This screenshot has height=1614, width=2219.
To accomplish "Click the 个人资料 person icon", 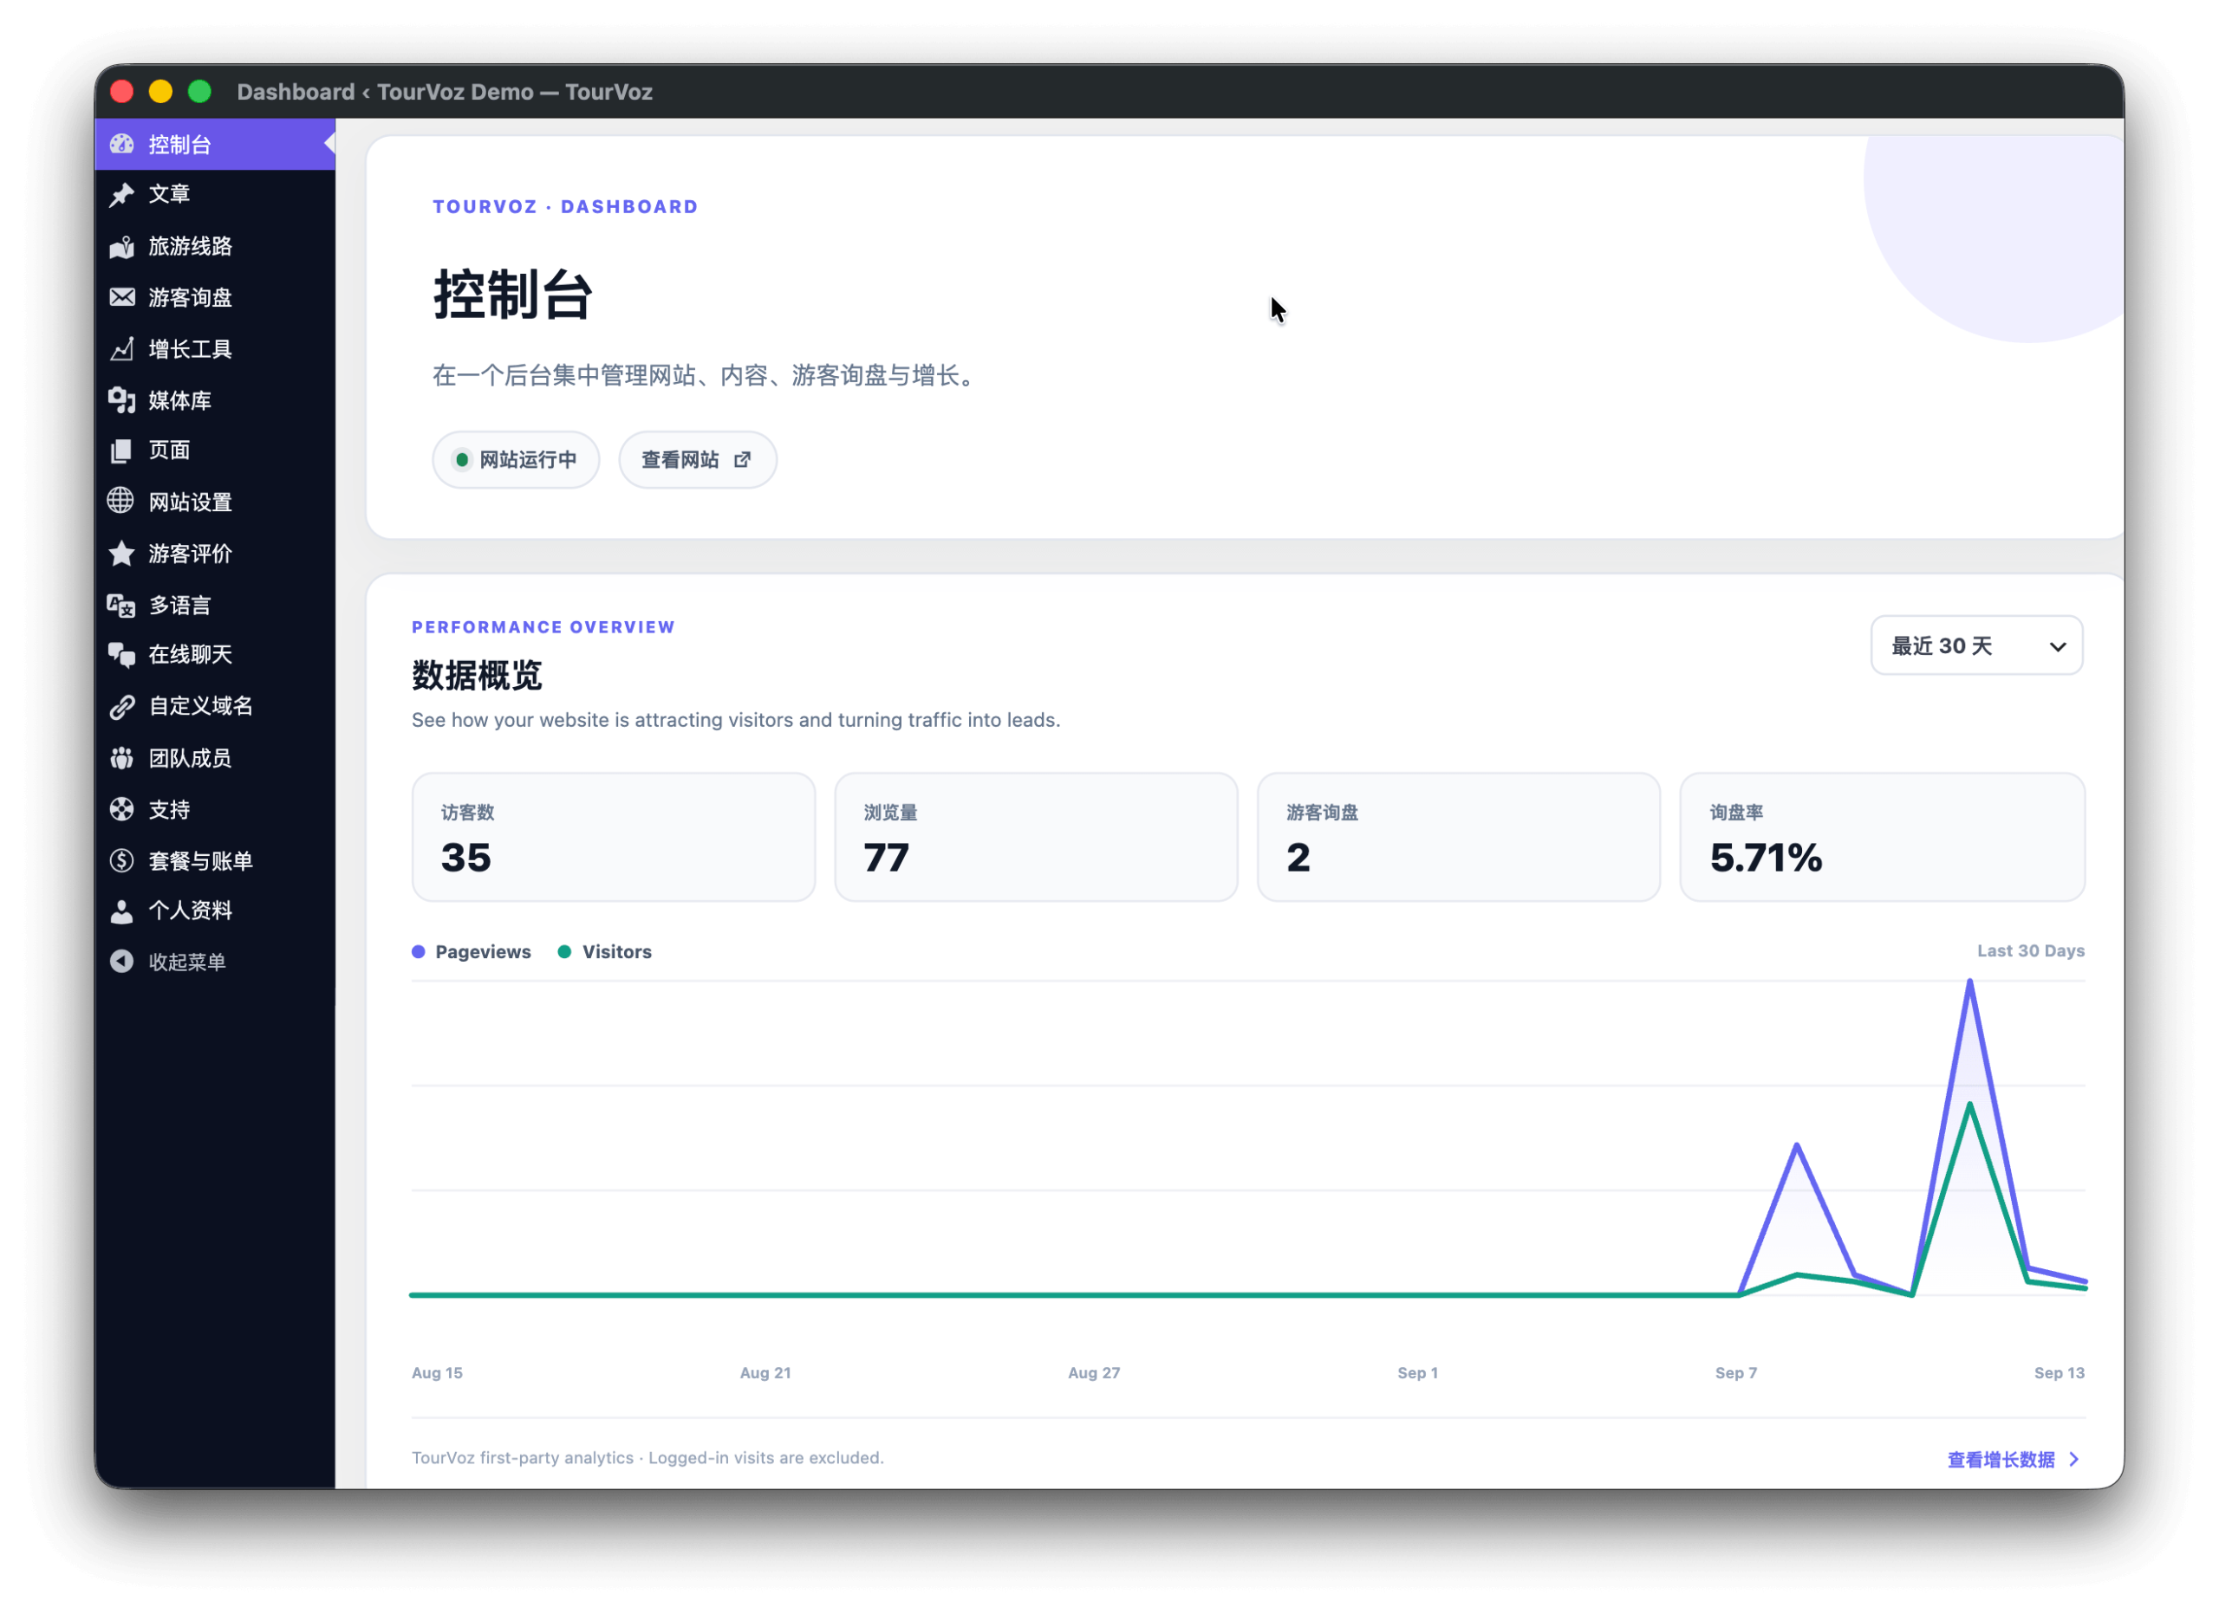I will click(x=122, y=911).
